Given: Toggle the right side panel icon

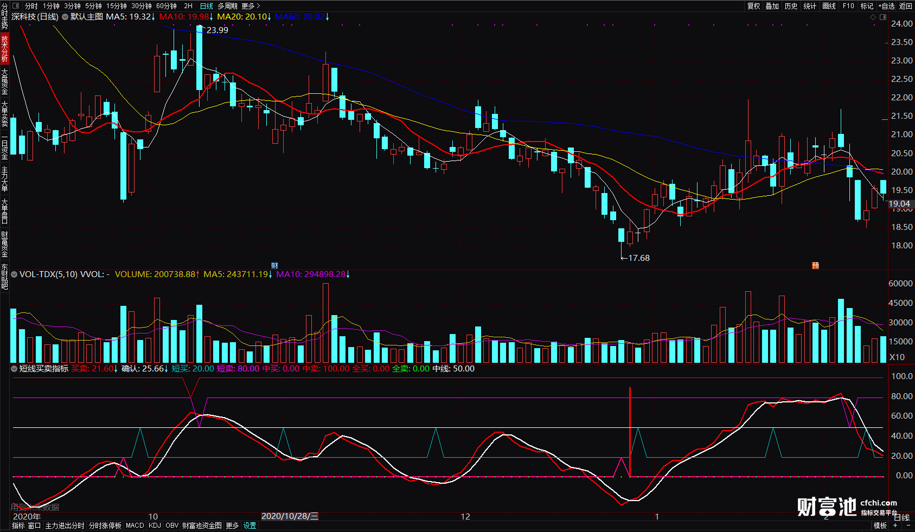Looking at the screenshot, I should [x=882, y=17].
